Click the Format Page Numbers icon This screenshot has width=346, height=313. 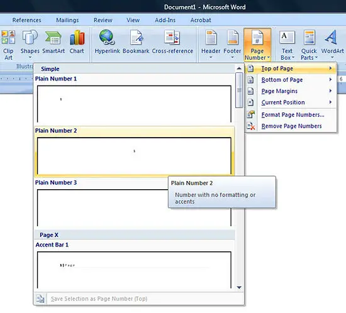click(250, 114)
